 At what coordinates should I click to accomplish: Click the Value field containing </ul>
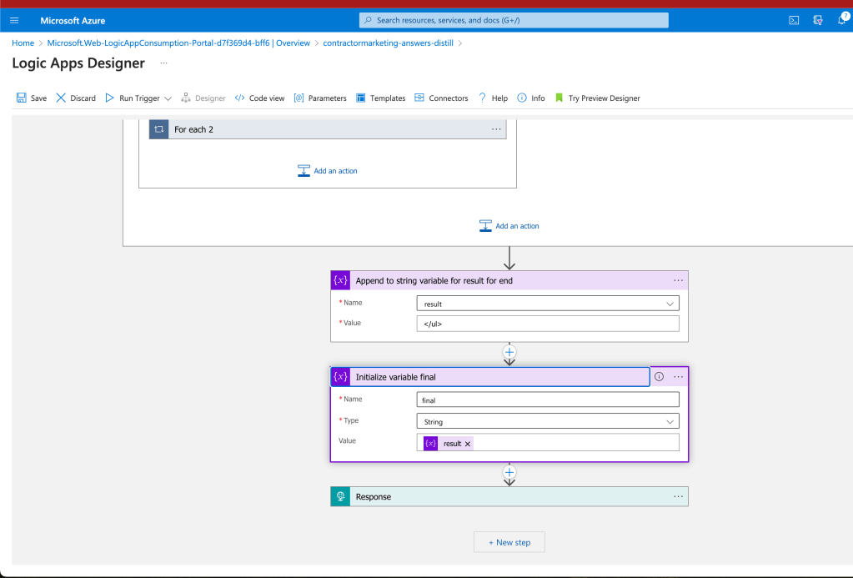548,324
